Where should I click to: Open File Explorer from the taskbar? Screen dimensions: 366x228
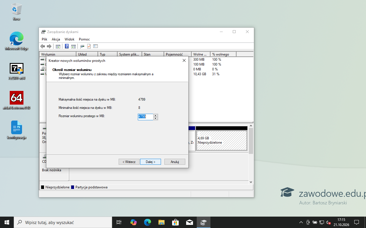click(162, 222)
